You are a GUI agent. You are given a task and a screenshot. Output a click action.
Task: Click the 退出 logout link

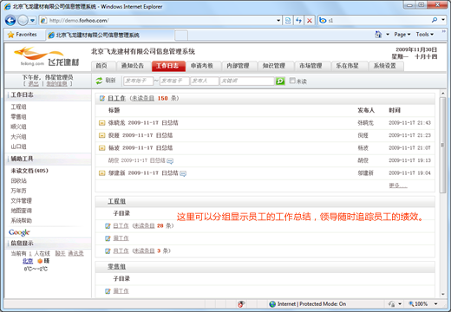33,84
